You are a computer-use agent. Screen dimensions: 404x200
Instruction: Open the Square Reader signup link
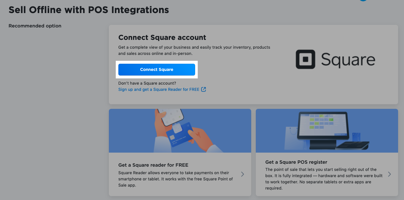(159, 89)
